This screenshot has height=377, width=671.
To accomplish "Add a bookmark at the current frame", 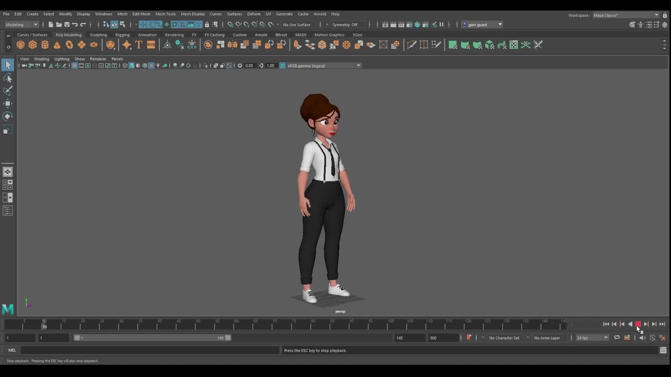I will point(469,338).
